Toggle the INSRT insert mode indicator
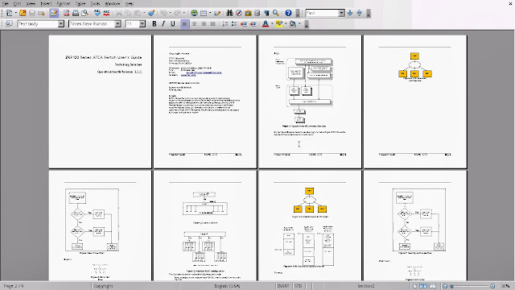515x290 pixels. [283, 286]
